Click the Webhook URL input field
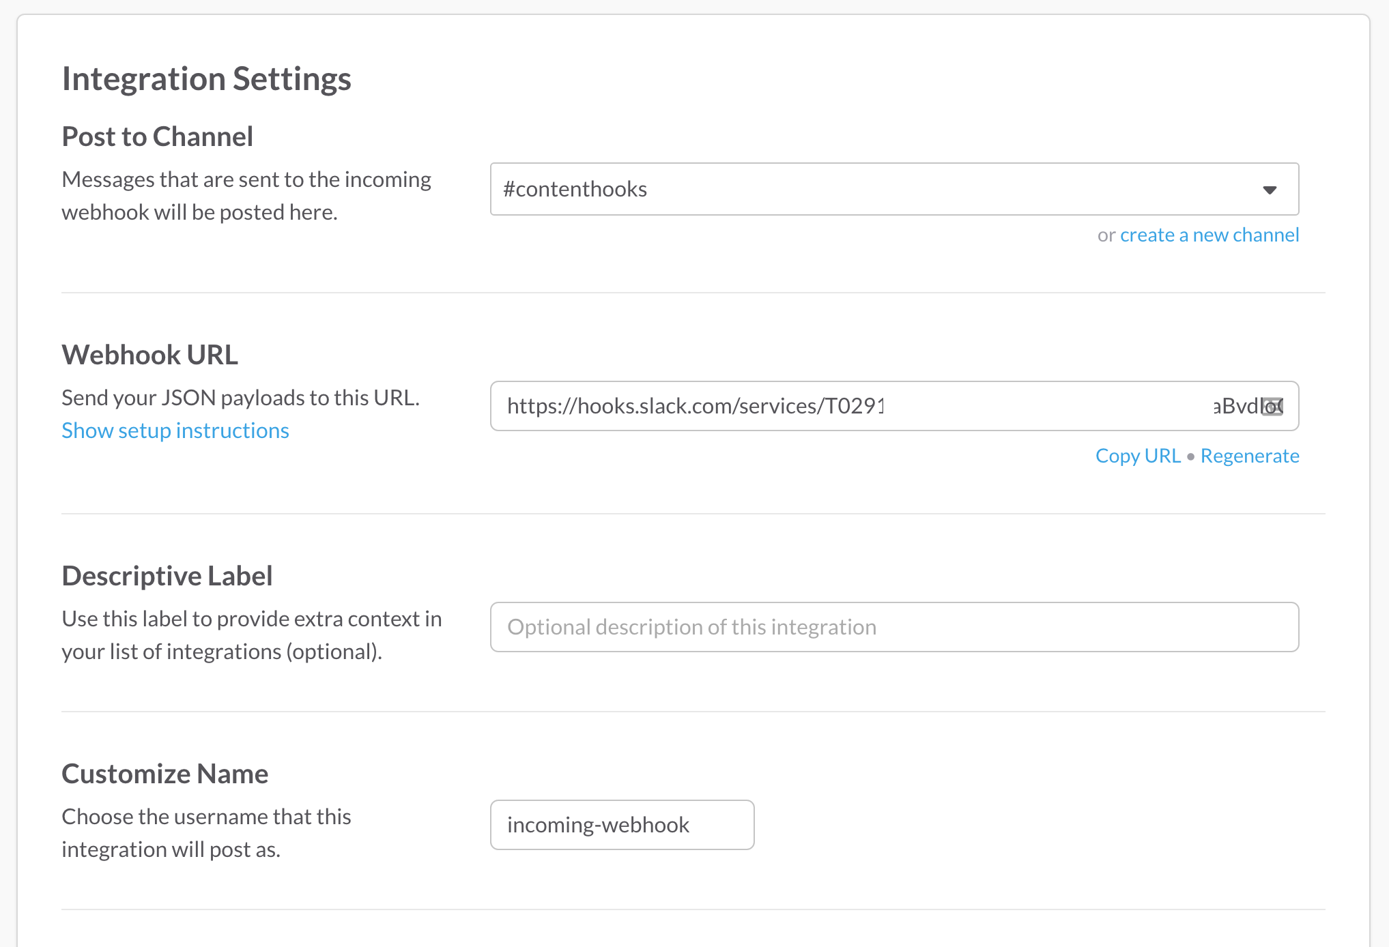This screenshot has width=1389, height=947. (x=894, y=406)
